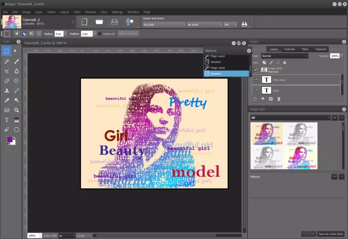Open the layer blend Type dropdown (Normal)
Viewport: 348px width, 239px height.
pyautogui.click(x=284, y=56)
